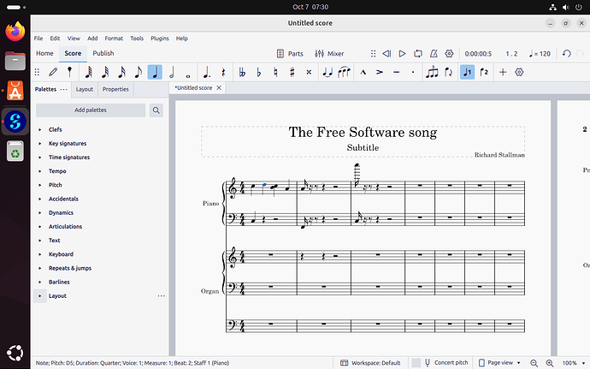Search palettes with the magnifier icon
Viewport: 590px width, 369px height.
point(156,110)
